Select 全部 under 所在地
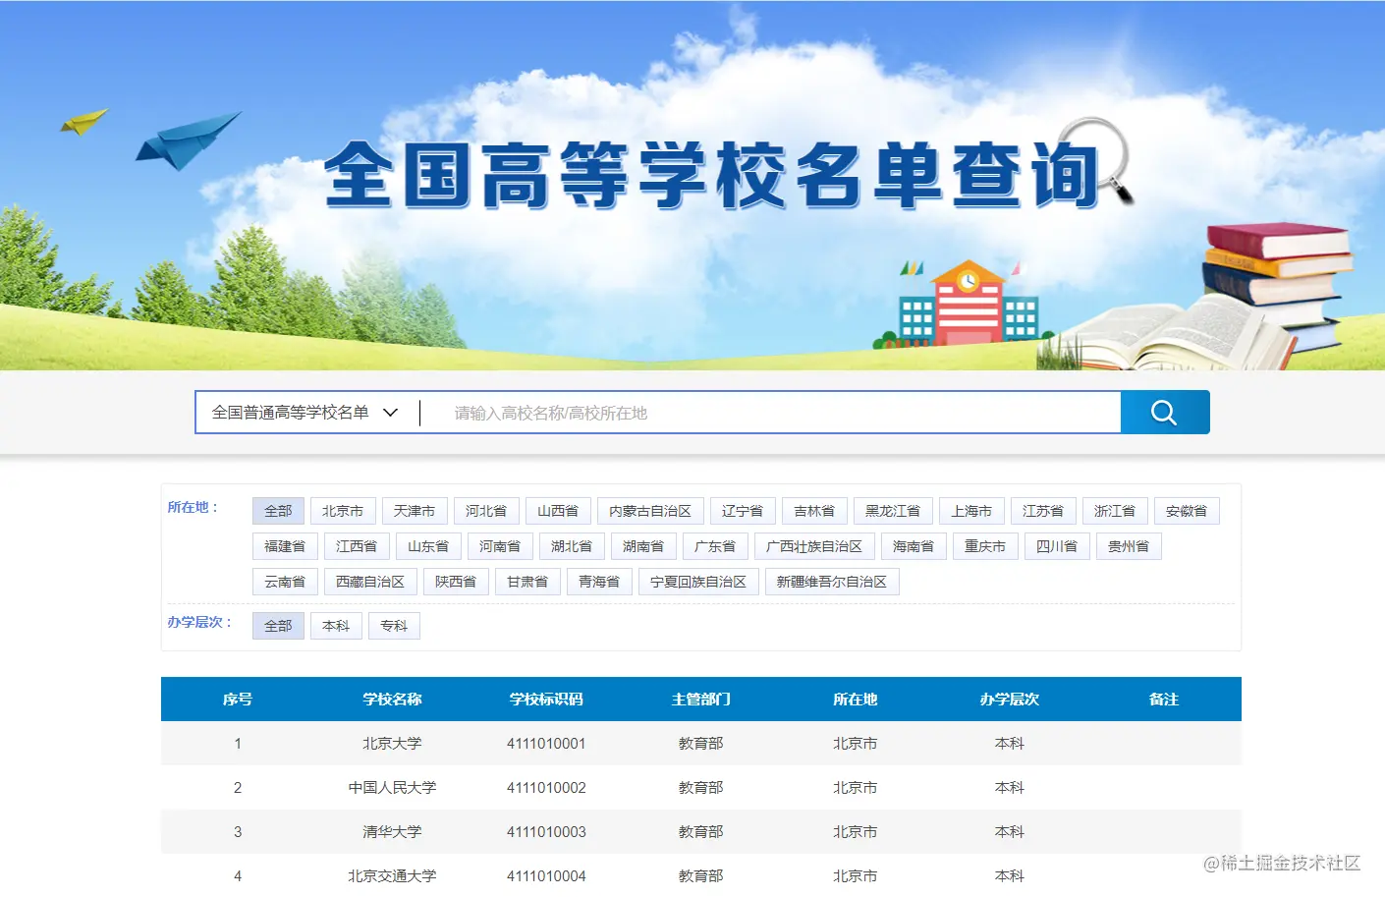Image resolution: width=1385 pixels, height=897 pixels. [278, 510]
